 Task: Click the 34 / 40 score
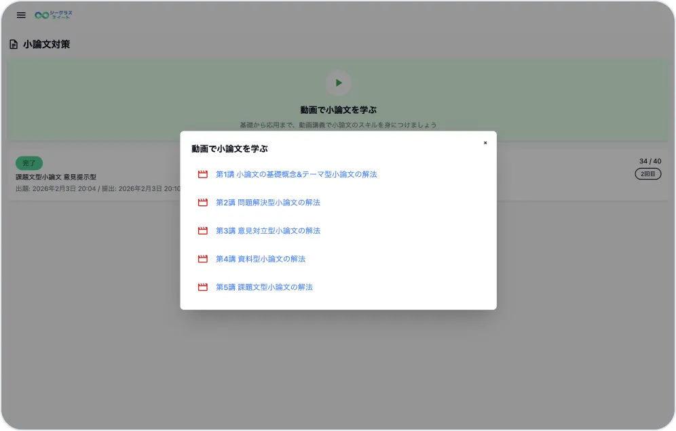650,161
